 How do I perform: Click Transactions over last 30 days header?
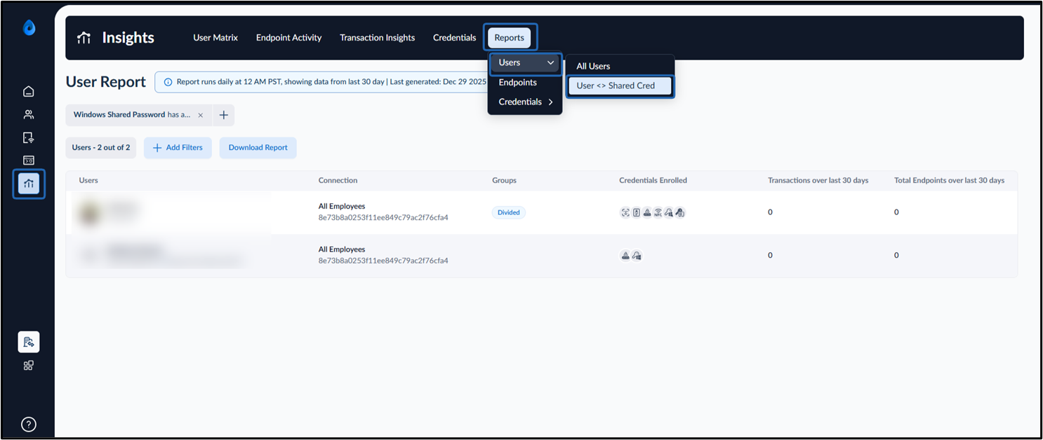pos(818,181)
